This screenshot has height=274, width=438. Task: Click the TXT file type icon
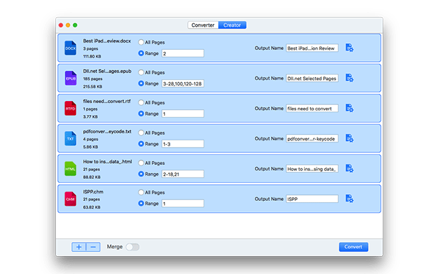click(71, 138)
